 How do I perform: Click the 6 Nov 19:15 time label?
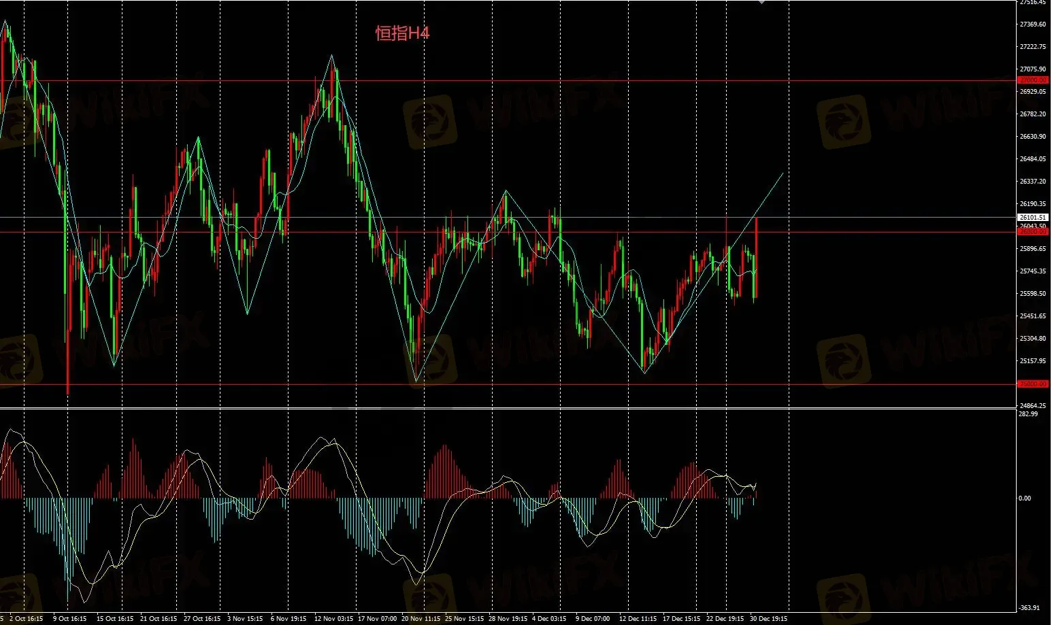pyautogui.click(x=288, y=619)
